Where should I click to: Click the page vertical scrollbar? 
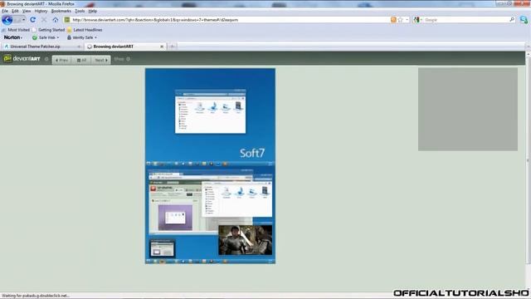[x=528, y=159]
